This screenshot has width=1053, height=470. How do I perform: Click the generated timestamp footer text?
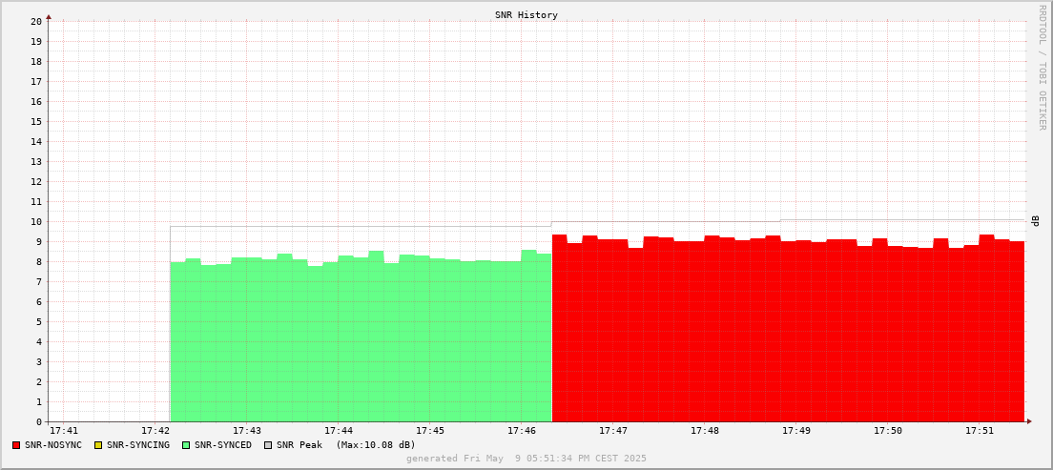point(526,458)
